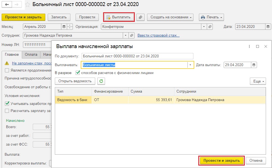Click the Выплатить button
This screenshot has width=272, height=168.
click(x=119, y=17)
